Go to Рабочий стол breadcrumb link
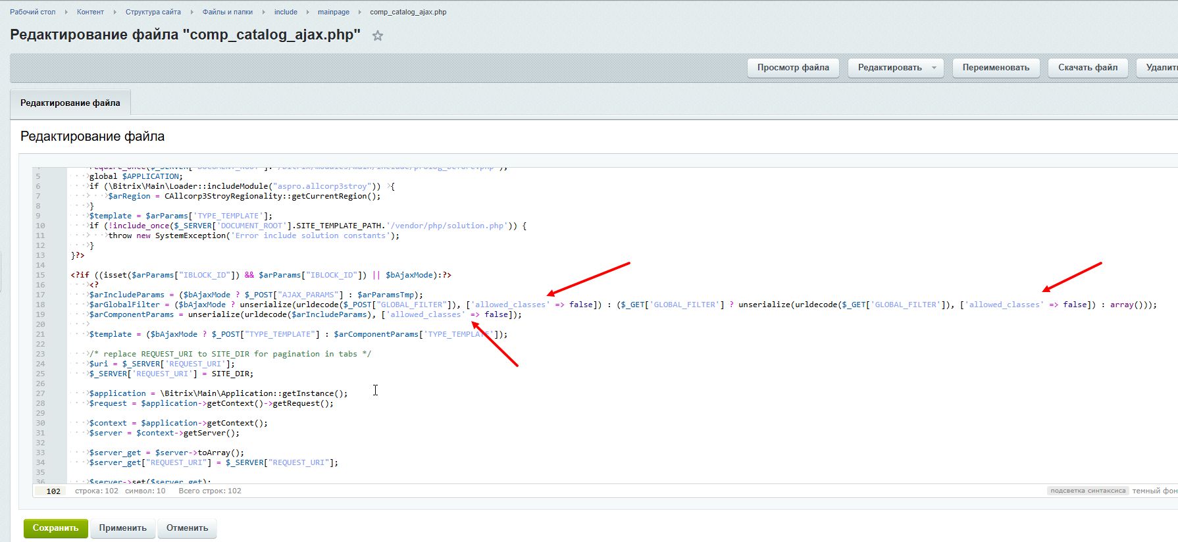This screenshot has height=542, width=1178. [32, 12]
